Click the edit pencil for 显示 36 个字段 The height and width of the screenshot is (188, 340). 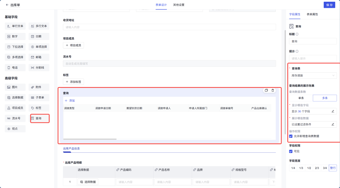[333, 111]
